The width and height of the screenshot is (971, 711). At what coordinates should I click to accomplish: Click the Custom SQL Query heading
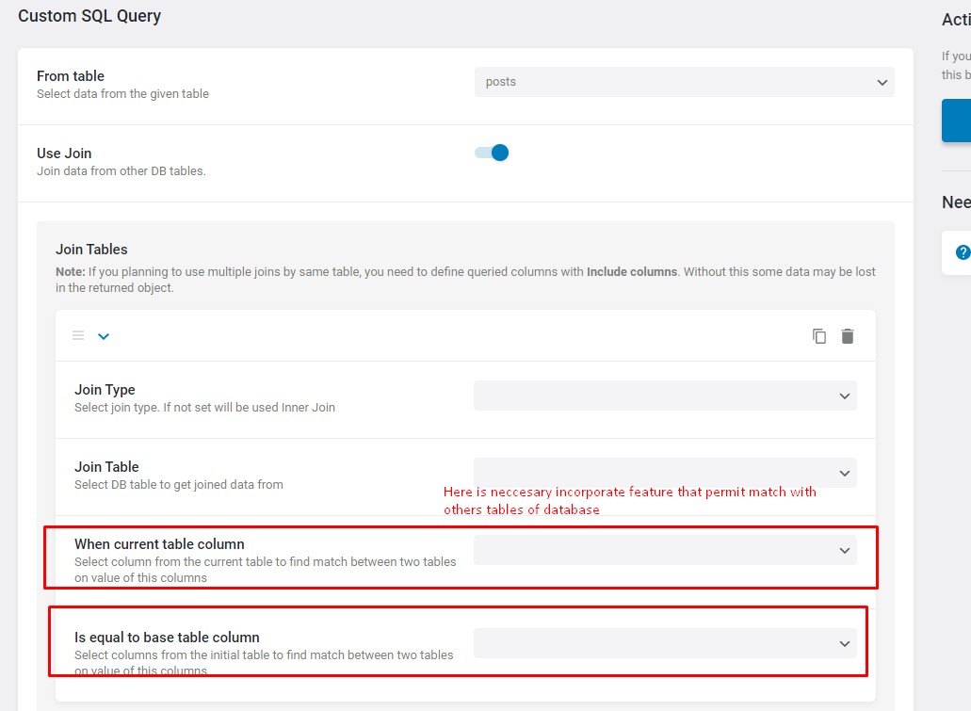point(89,16)
